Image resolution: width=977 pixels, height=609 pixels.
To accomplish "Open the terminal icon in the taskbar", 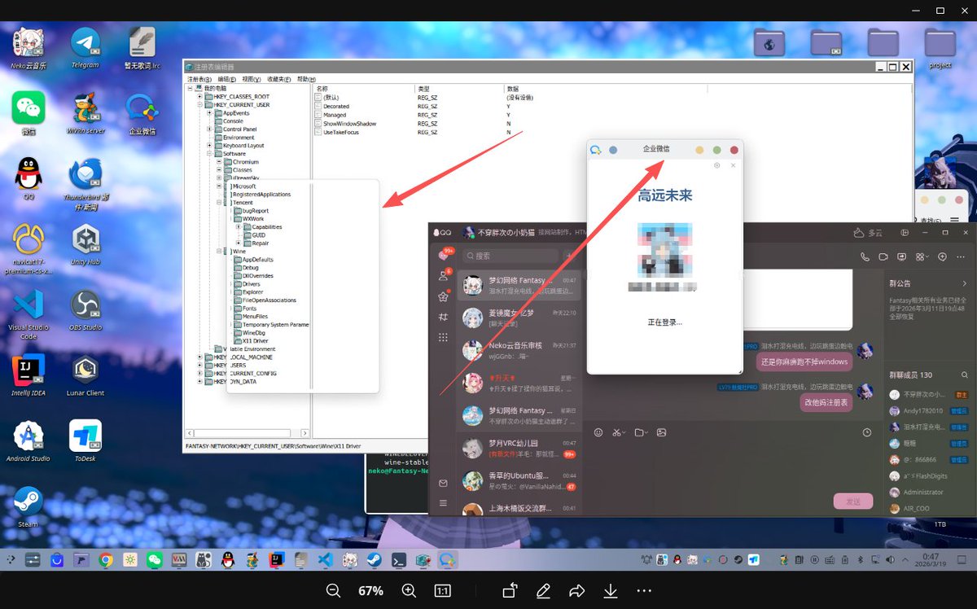I will 398,560.
